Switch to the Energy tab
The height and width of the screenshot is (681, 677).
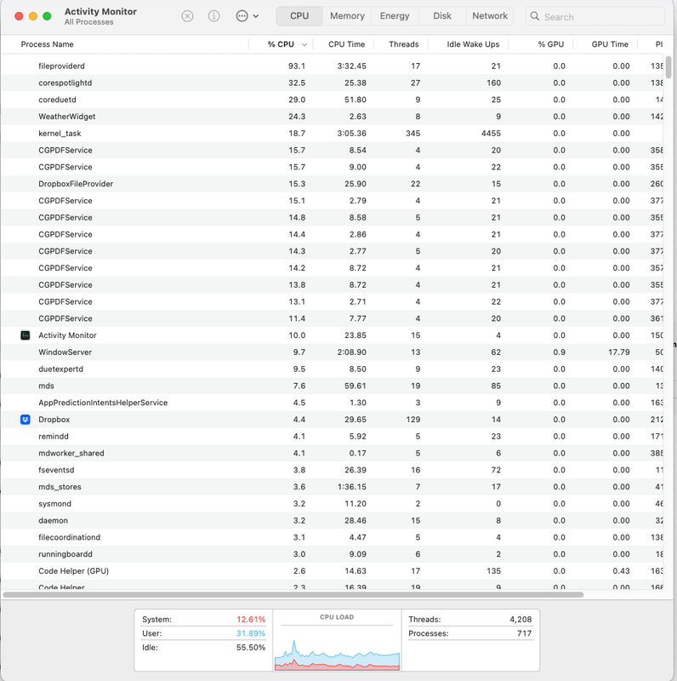coord(394,16)
